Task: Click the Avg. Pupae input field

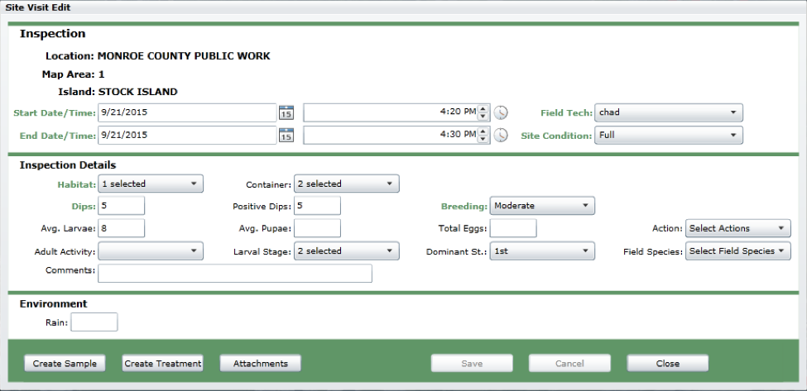Action: (x=317, y=228)
